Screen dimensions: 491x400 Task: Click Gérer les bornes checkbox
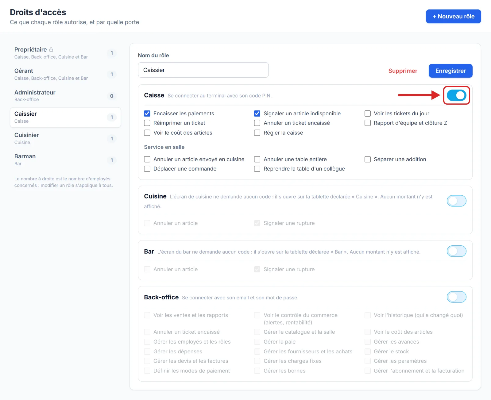click(x=257, y=371)
